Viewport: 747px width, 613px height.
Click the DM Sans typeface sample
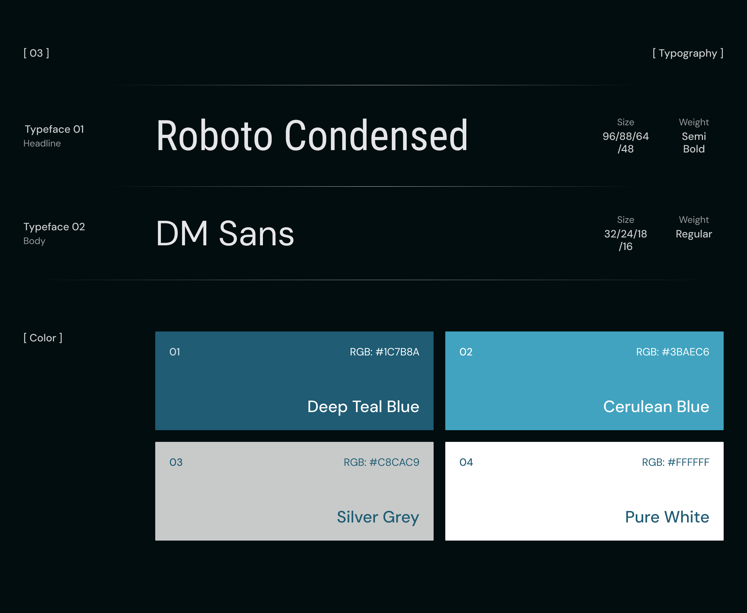pyautogui.click(x=225, y=233)
